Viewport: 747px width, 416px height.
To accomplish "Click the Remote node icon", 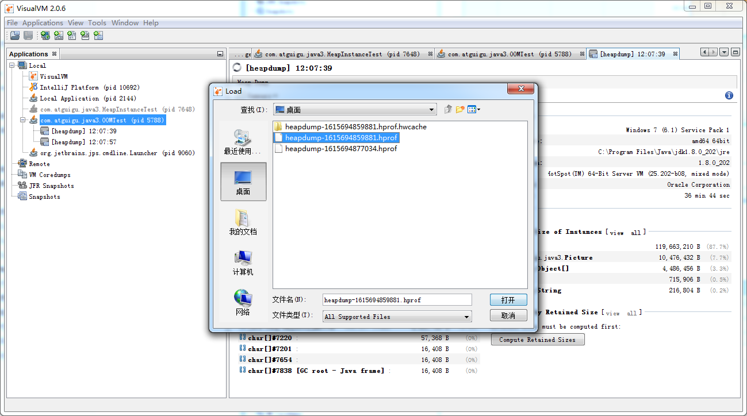I will [22, 164].
